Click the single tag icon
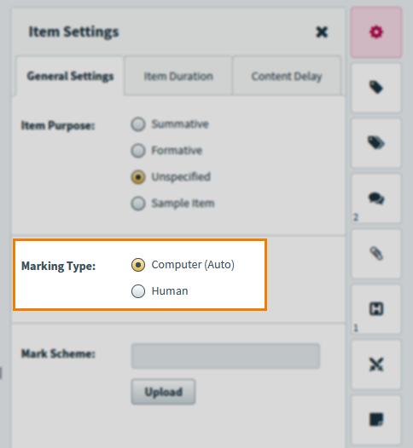This screenshot has width=413, height=448. click(376, 88)
